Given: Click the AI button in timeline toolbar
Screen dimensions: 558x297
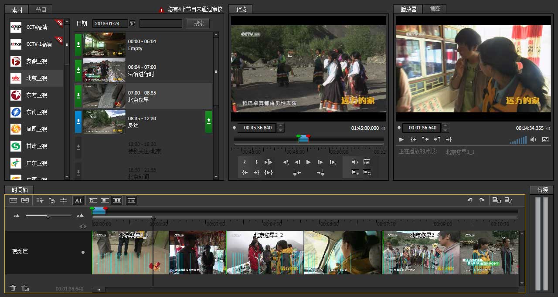Looking at the screenshot, I should point(78,200).
